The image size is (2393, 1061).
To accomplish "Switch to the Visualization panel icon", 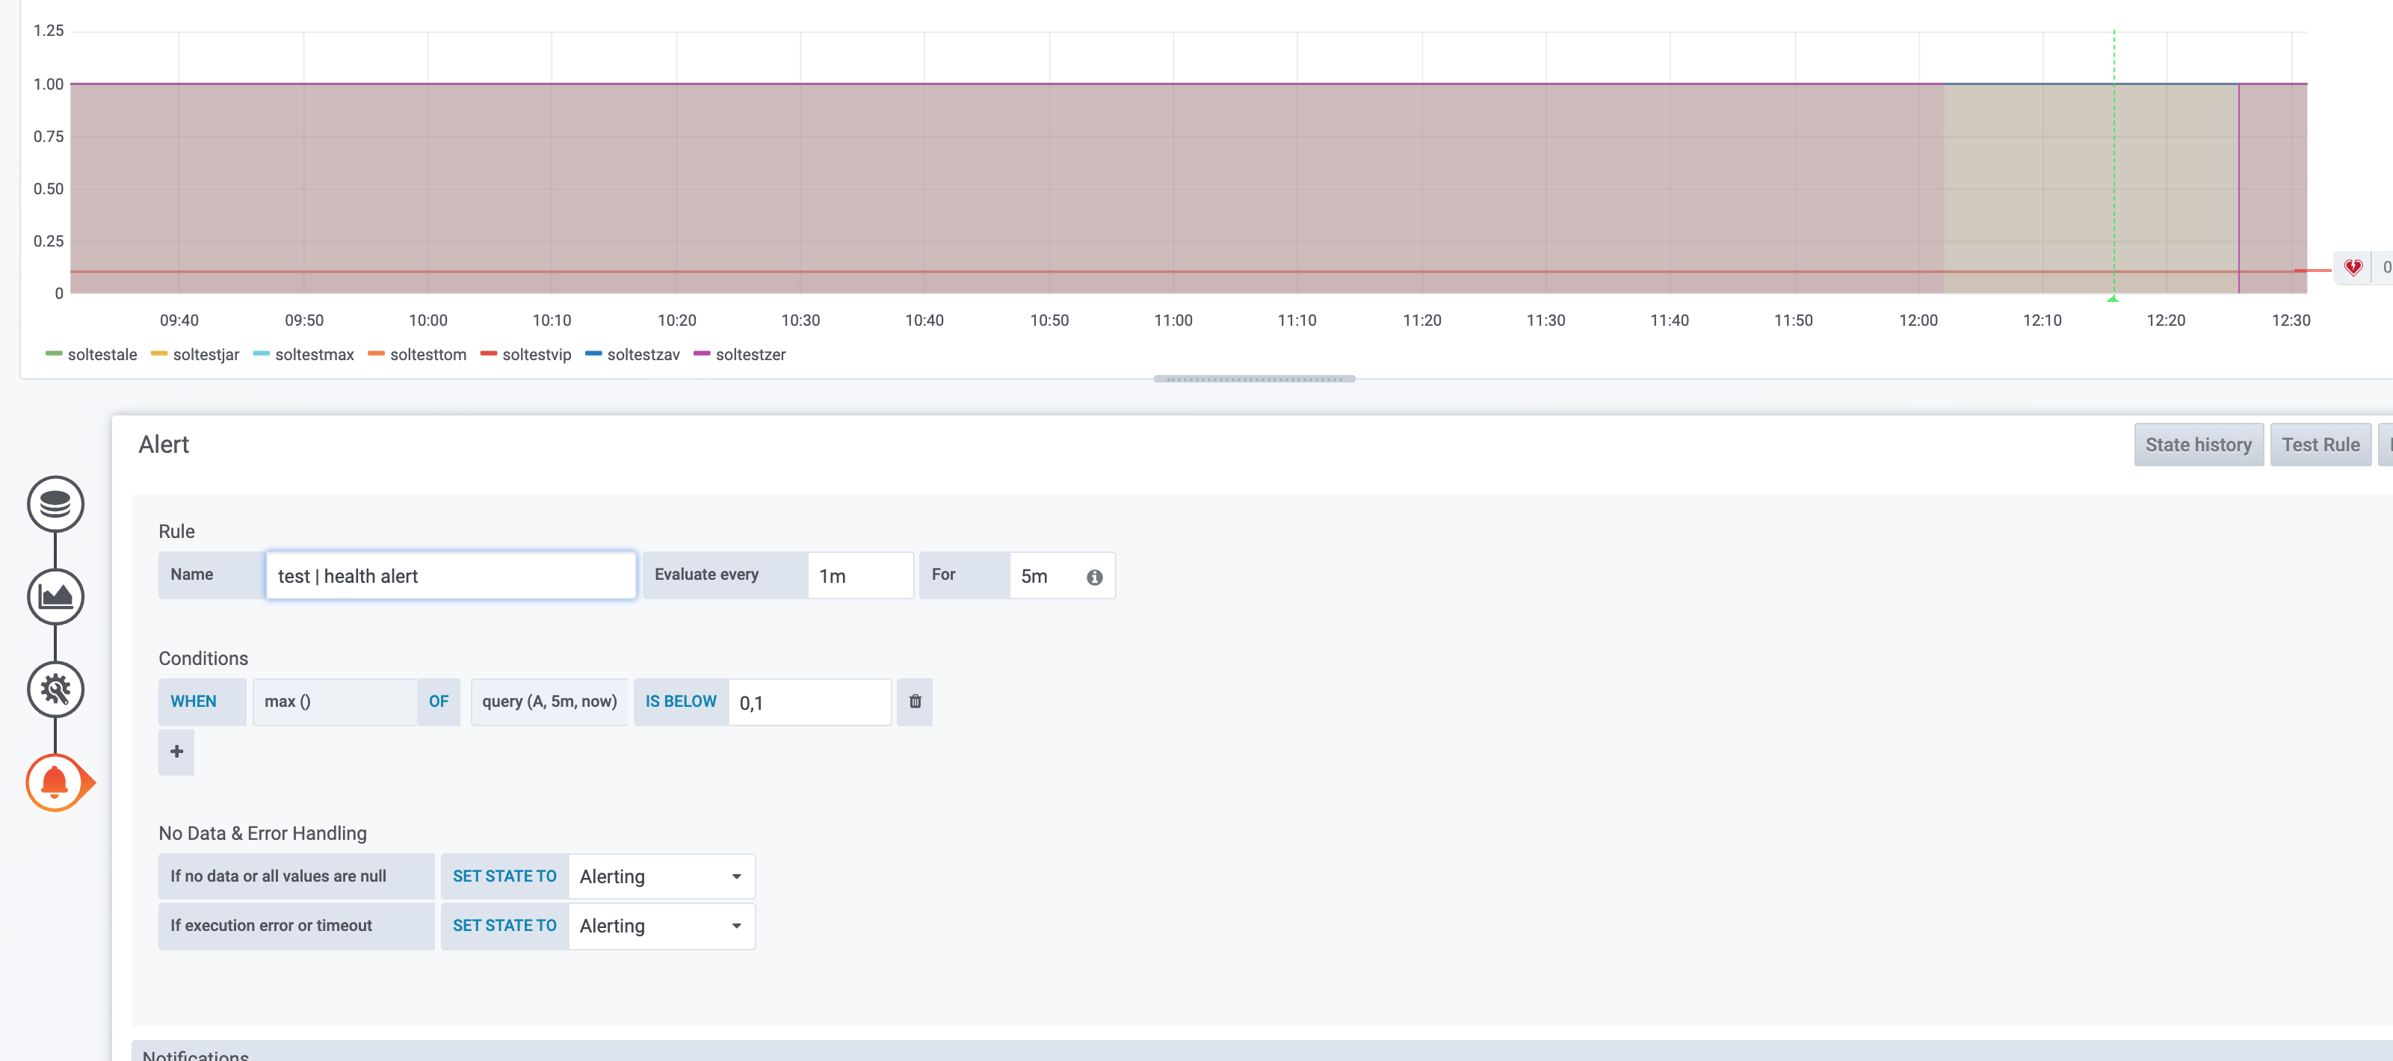I will coord(56,596).
